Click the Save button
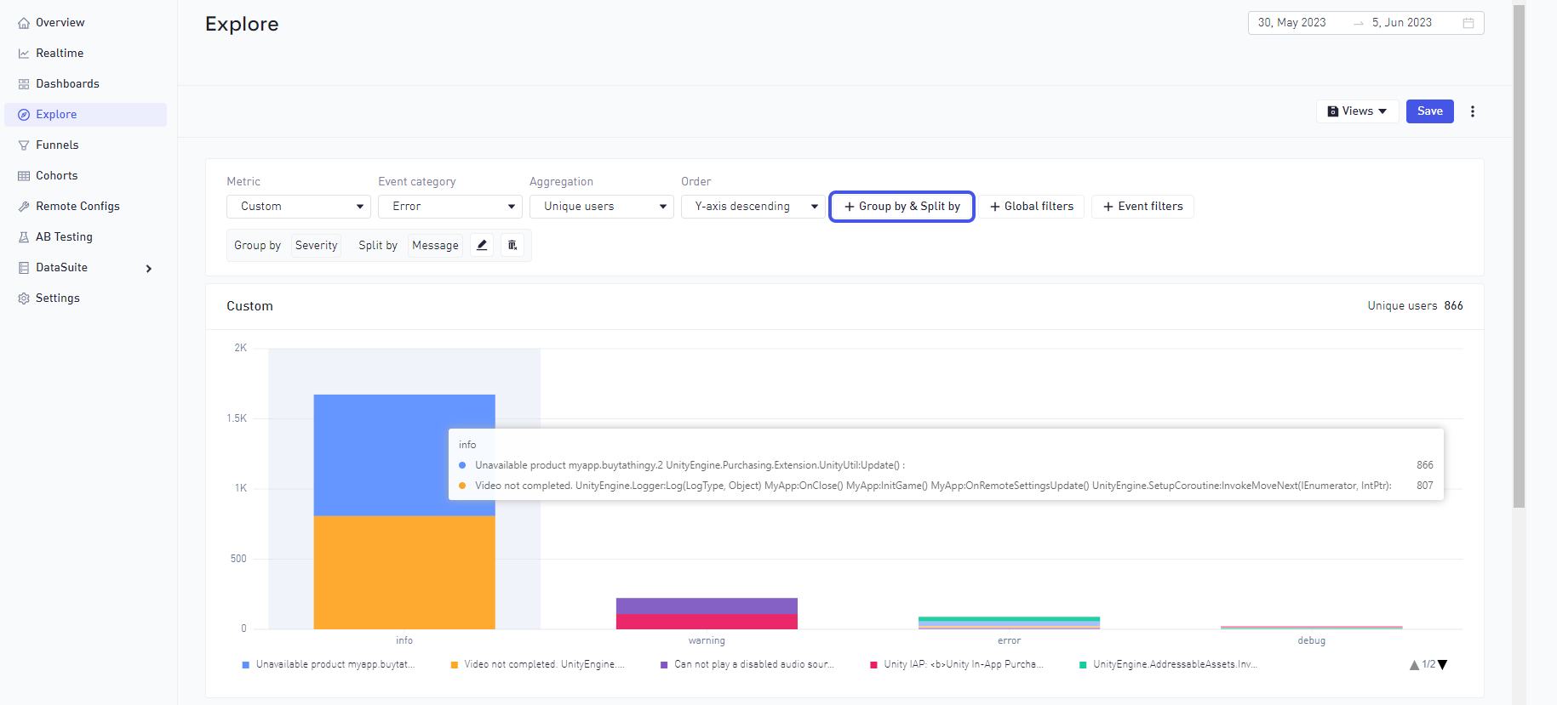1557x705 pixels. (x=1430, y=111)
